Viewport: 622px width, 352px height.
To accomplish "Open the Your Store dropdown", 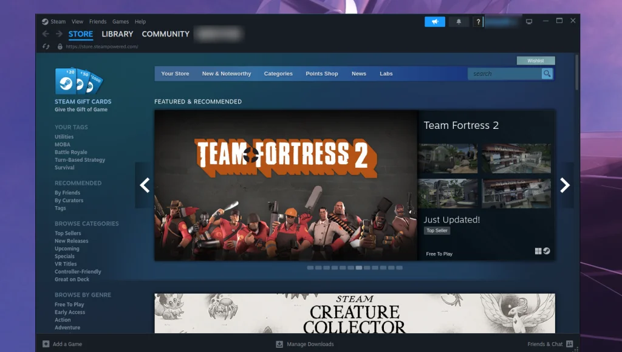I will point(175,74).
